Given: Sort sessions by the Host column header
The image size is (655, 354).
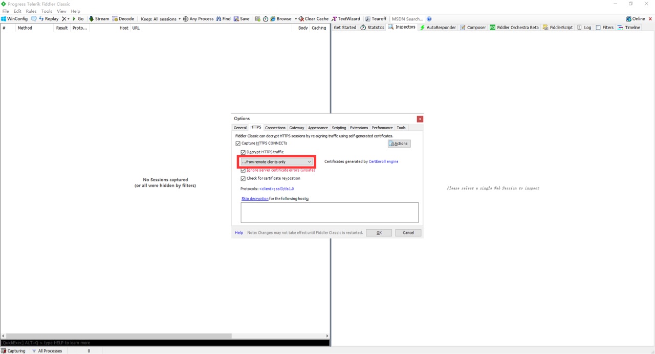Looking at the screenshot, I should pos(124,28).
